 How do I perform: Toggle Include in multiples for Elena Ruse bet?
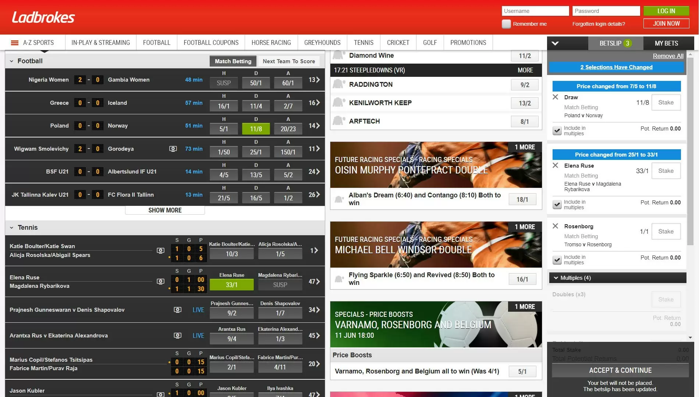[557, 205]
